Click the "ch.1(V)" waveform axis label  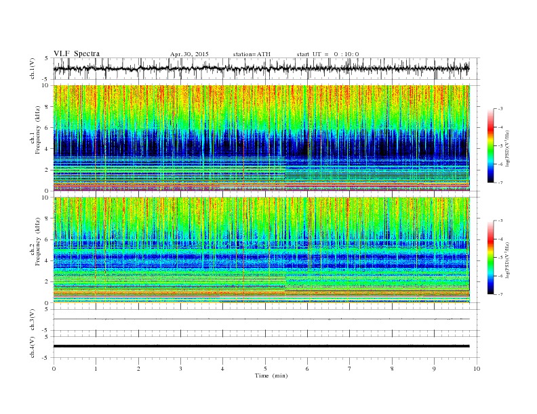33,68
